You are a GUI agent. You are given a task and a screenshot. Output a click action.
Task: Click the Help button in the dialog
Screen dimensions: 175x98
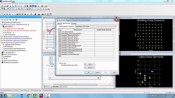114,72
